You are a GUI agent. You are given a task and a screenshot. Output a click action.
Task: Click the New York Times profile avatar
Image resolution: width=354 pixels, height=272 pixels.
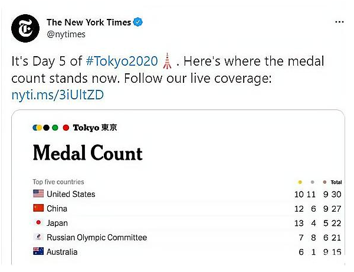point(27,28)
